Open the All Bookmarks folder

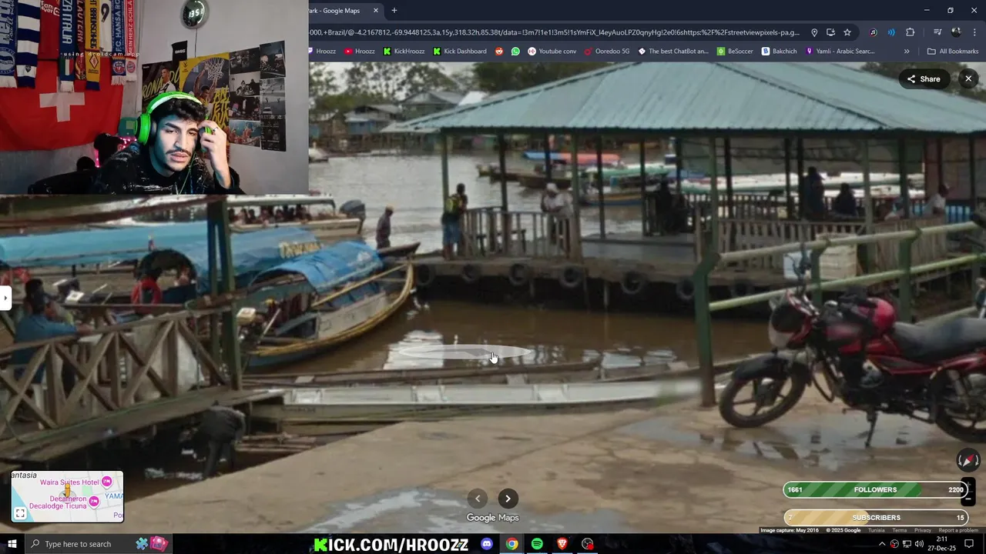pyautogui.click(x=953, y=52)
